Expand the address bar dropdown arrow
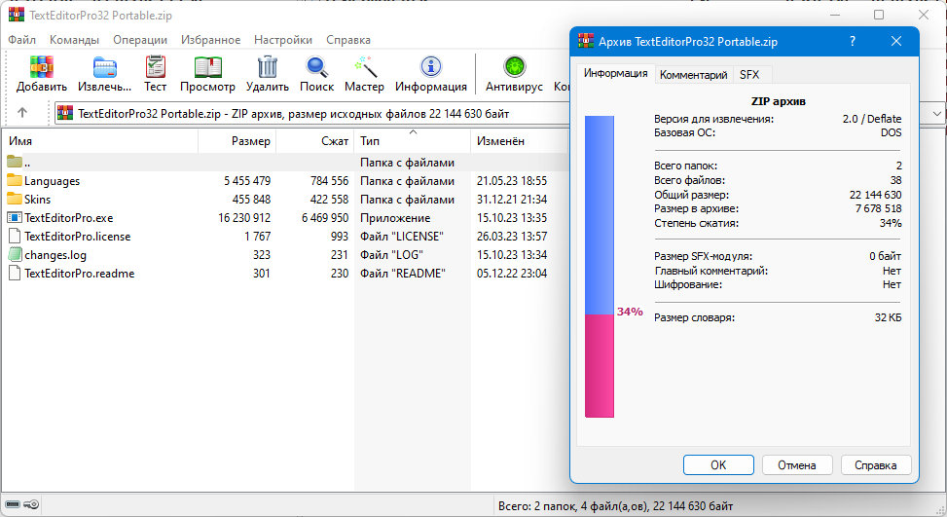The width and height of the screenshot is (947, 517). [x=936, y=114]
